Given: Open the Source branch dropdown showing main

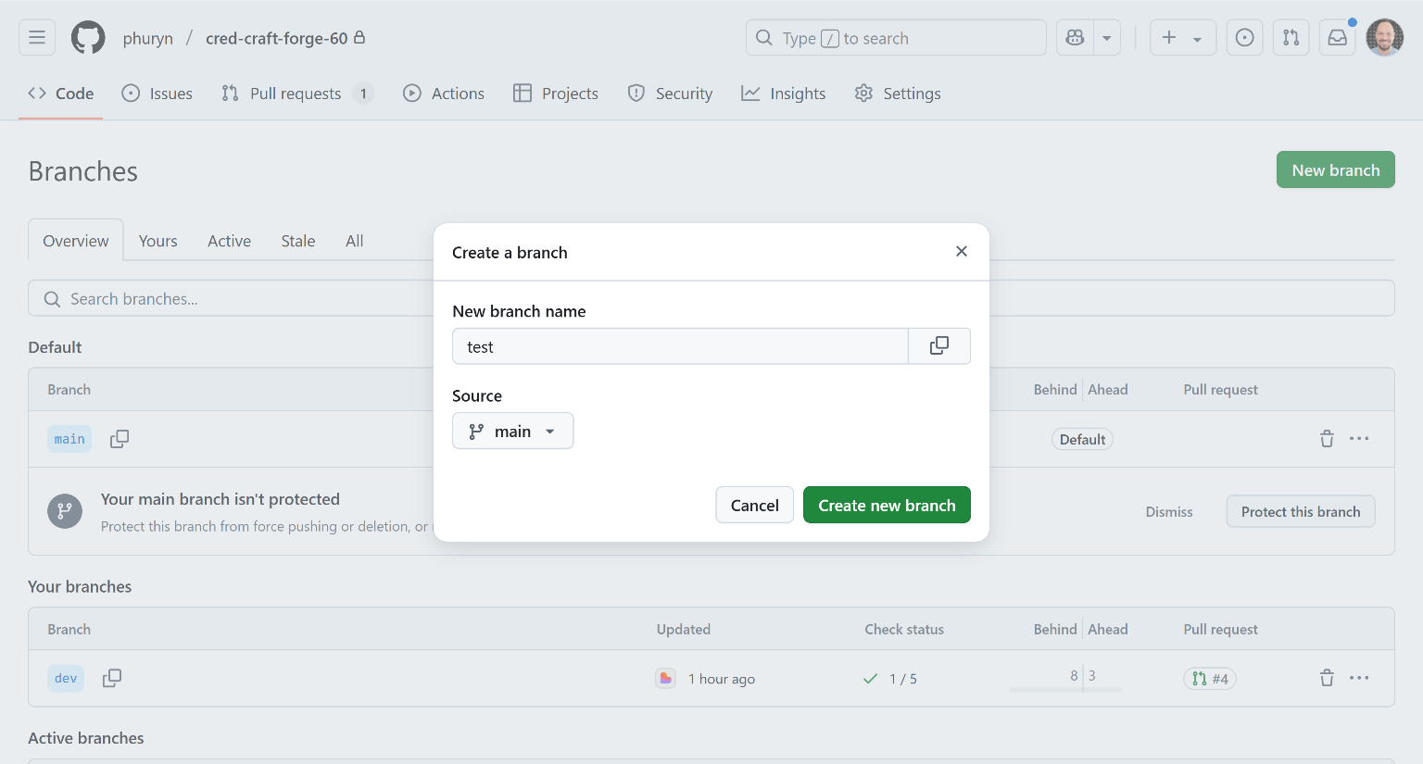Looking at the screenshot, I should tap(512, 431).
